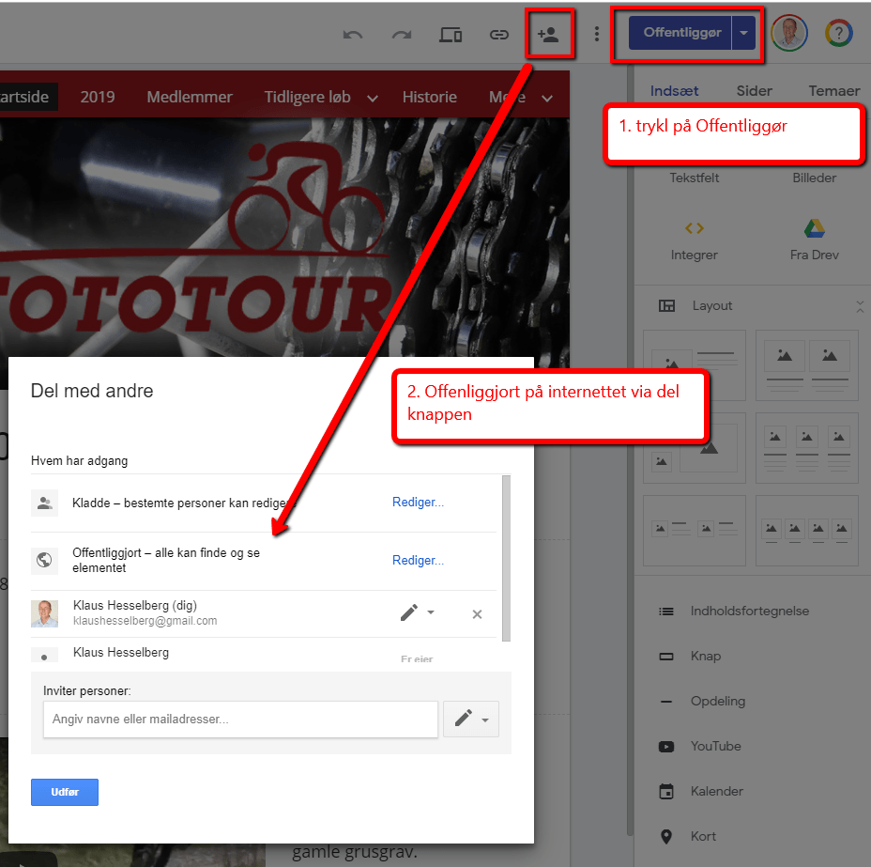Viewport: 871px width, 867px height.
Task: Click the help question mark icon
Action: point(839,34)
